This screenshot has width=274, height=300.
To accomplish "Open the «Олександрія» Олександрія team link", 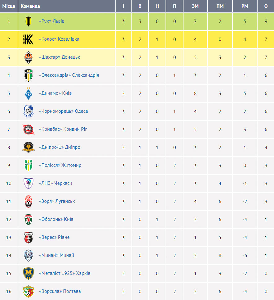I will (x=69, y=75).
